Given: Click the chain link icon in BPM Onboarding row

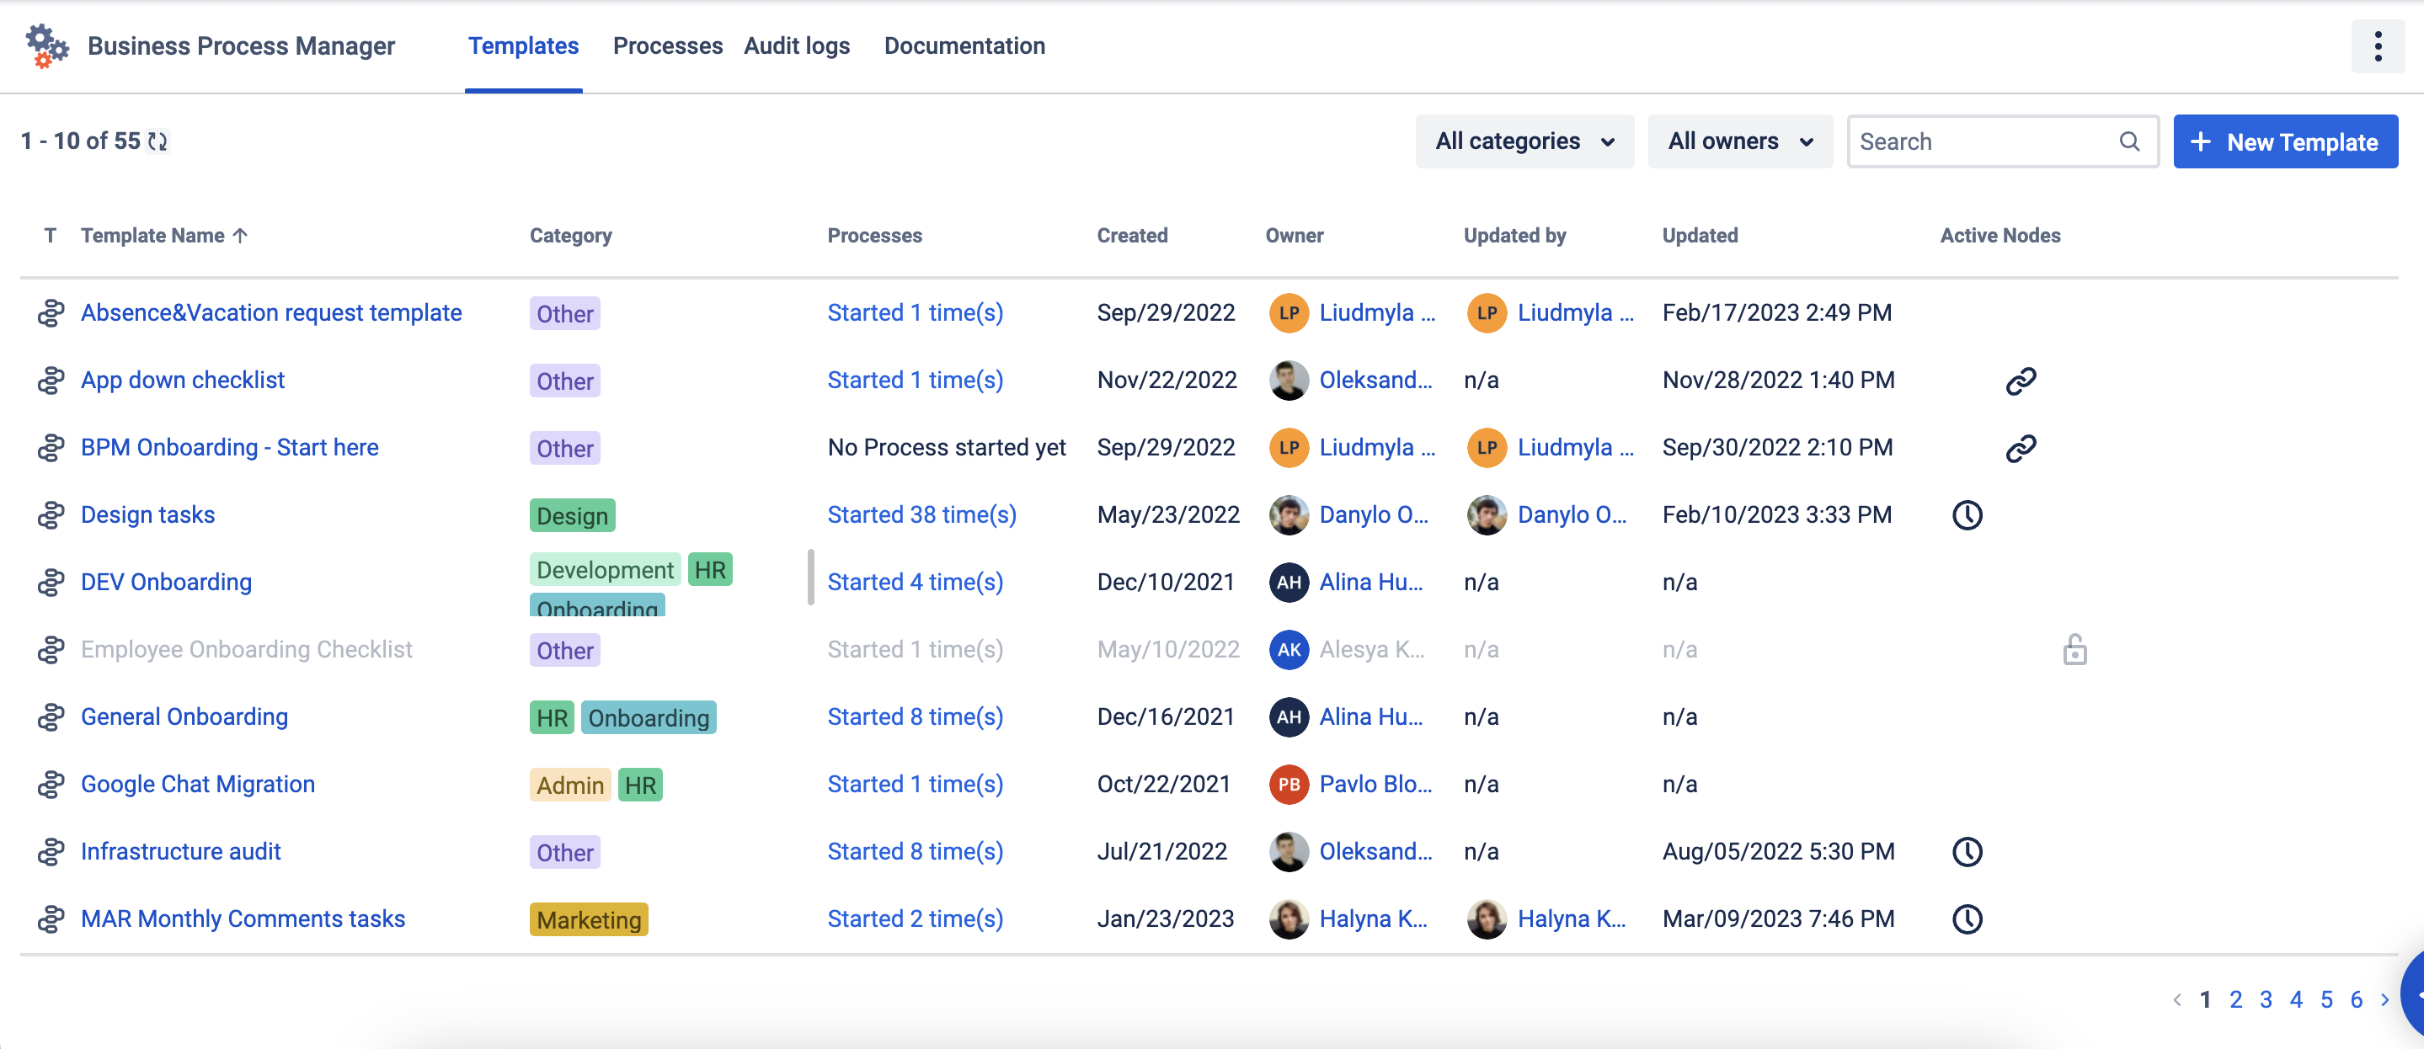Looking at the screenshot, I should pos(2021,449).
